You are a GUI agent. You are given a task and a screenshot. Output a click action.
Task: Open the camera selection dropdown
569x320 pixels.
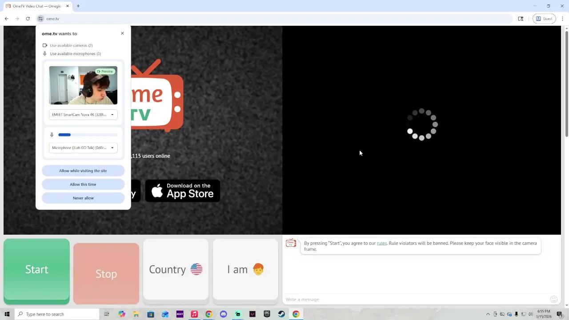[x=83, y=115]
